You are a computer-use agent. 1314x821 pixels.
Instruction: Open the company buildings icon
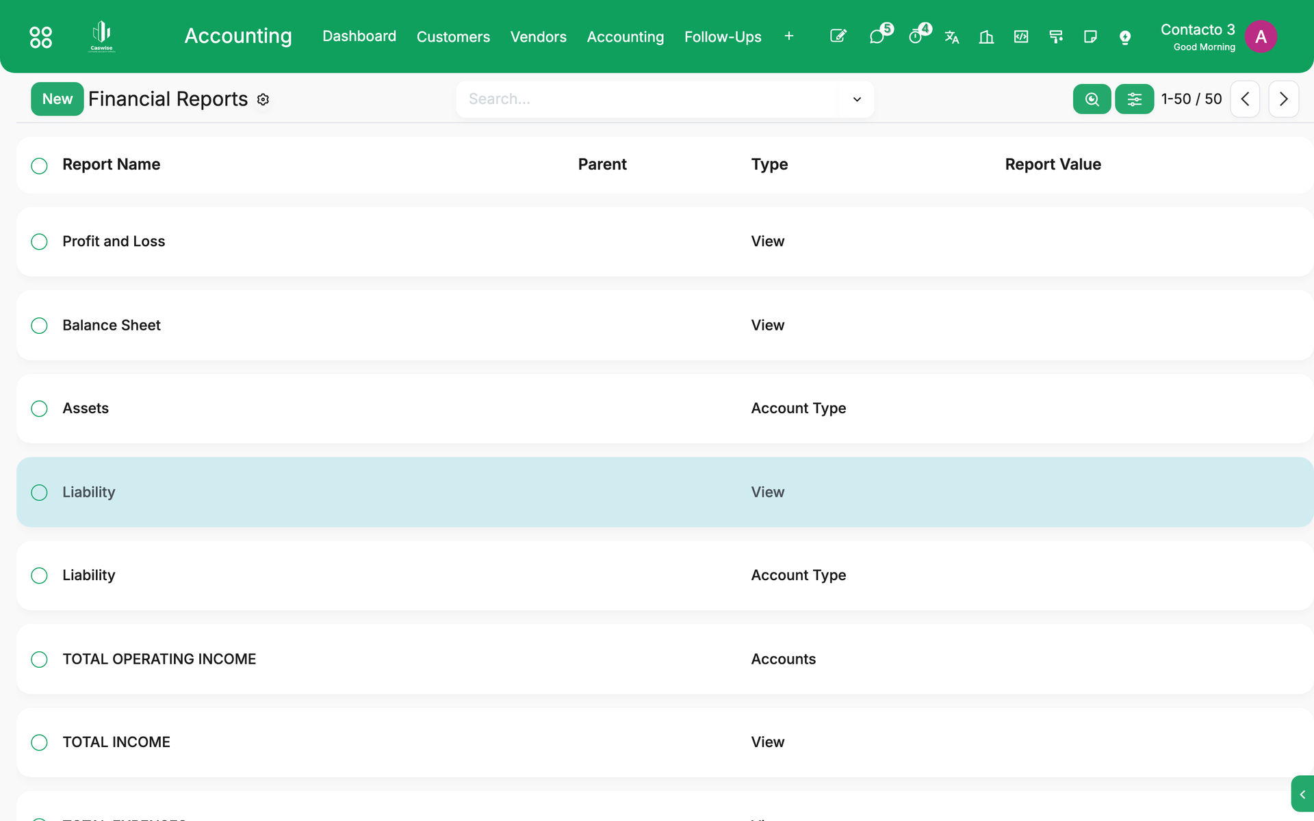(986, 37)
